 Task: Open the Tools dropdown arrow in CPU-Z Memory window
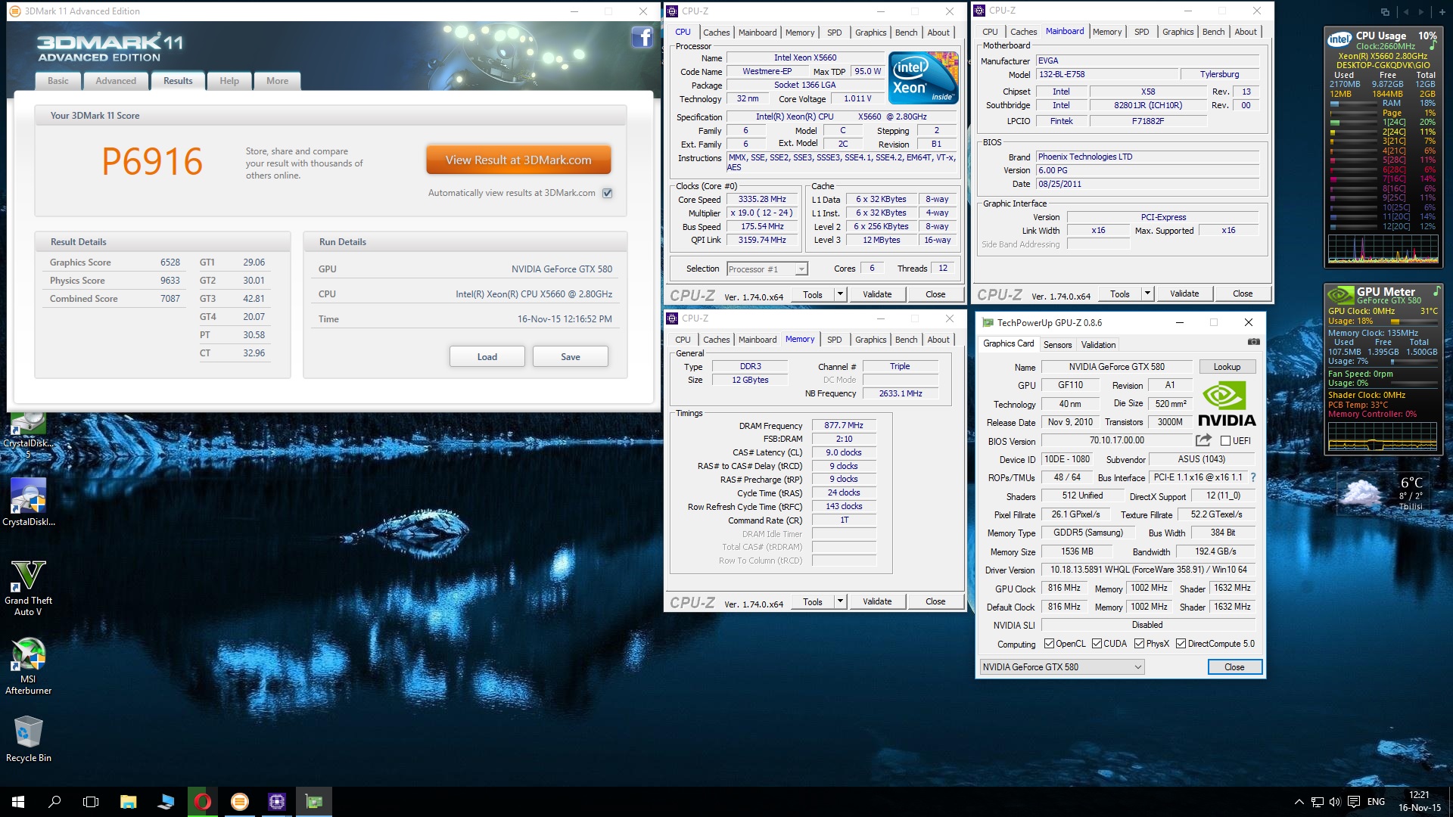click(x=840, y=601)
